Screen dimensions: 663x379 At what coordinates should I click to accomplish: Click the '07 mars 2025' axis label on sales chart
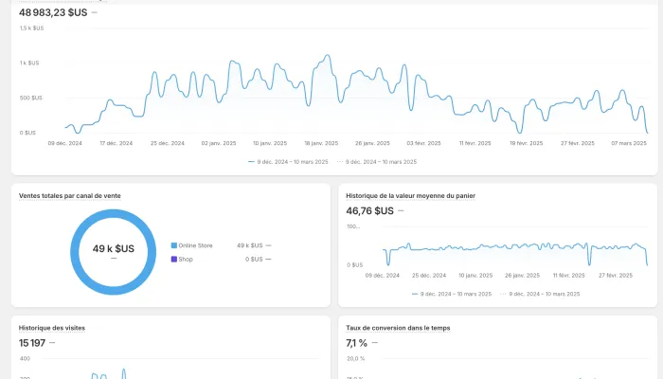coord(629,143)
